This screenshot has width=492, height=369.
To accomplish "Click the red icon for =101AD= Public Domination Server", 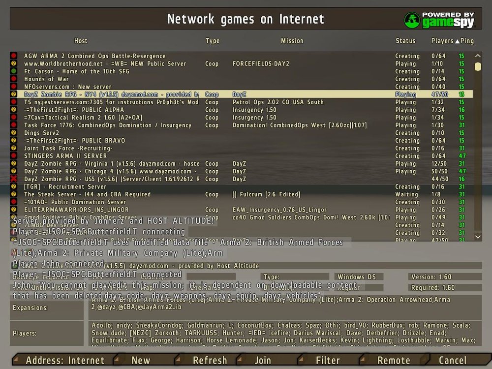I will tap(13, 202).
